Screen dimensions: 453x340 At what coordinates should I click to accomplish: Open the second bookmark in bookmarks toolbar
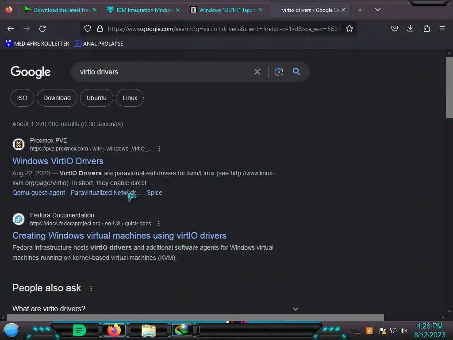(99, 44)
